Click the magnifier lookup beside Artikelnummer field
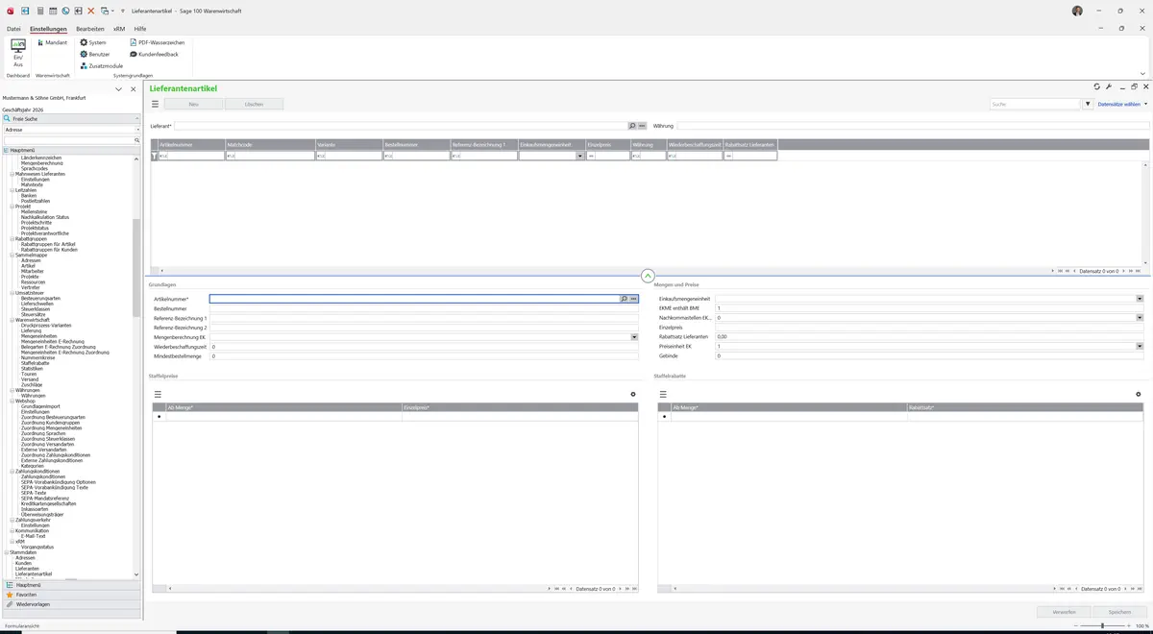The width and height of the screenshot is (1153, 634). pos(624,299)
